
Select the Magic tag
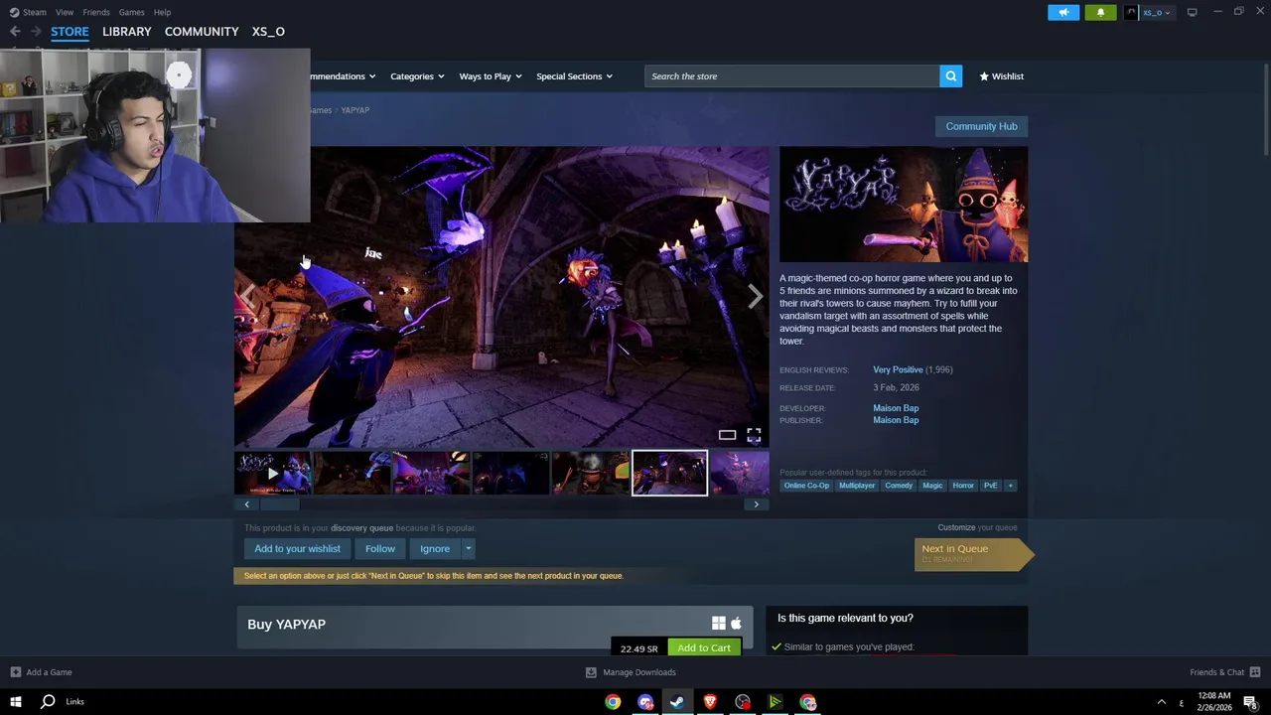[932, 486]
